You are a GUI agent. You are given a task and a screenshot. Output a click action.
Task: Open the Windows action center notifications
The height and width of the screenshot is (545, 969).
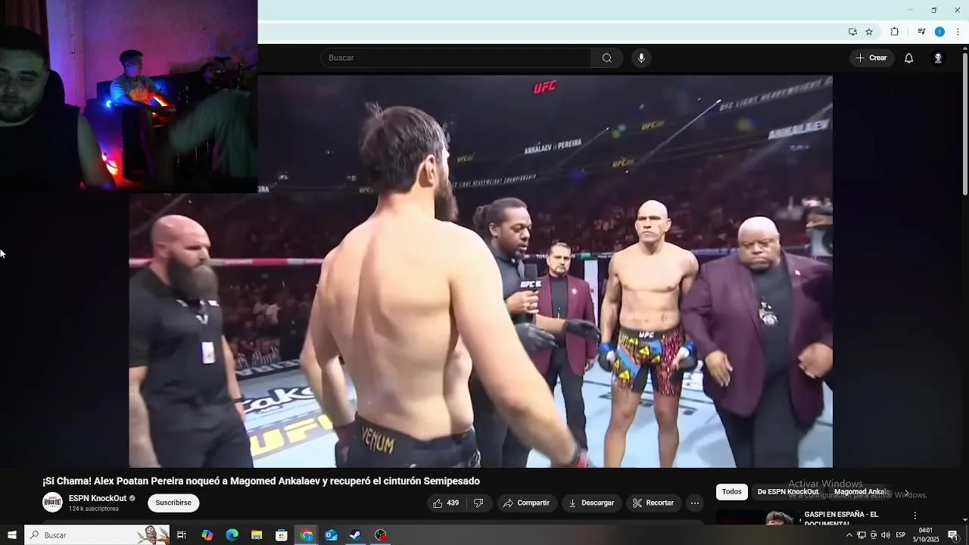pos(953,535)
